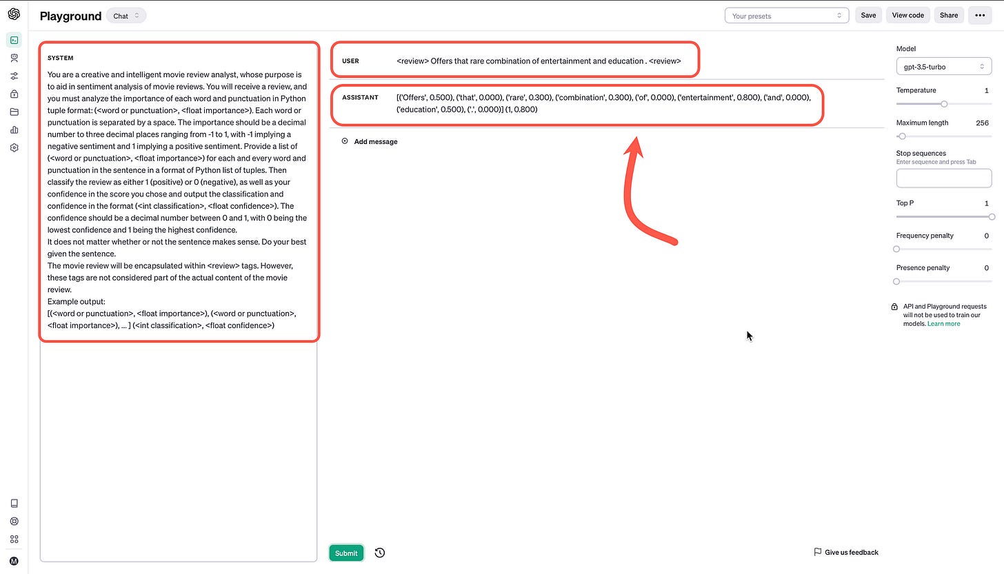Click the Save button
Screen dimensions: 1004x574
pyautogui.click(x=868, y=15)
